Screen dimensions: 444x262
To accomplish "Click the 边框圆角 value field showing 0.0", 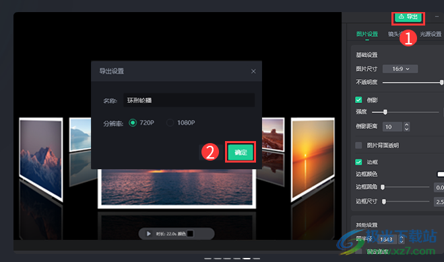I will coord(439,187).
